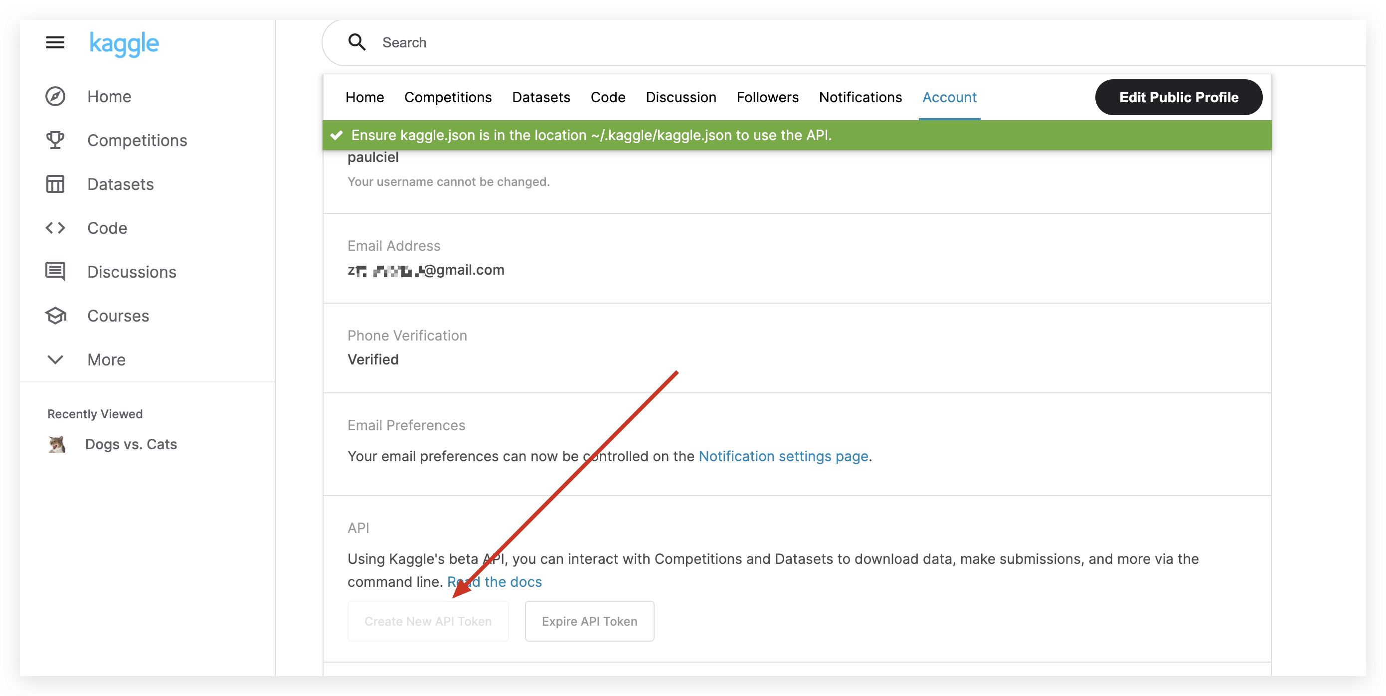Screen dimensions: 1386x696
Task: Click the Courses graduation cap icon
Action: click(55, 316)
